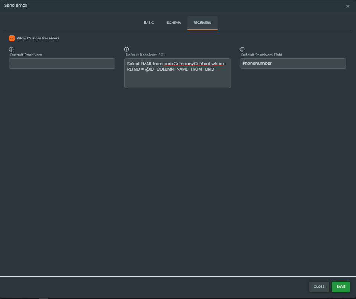This screenshot has width=356, height=299.
Task: Click the Send email dialog title
Action: [x=16, y=6]
